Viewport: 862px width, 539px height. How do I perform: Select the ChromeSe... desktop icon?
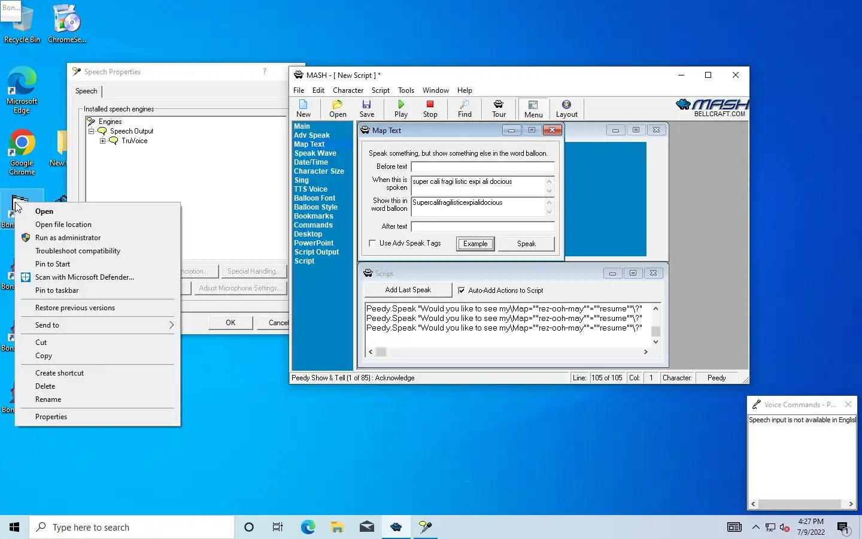pyautogui.click(x=66, y=24)
